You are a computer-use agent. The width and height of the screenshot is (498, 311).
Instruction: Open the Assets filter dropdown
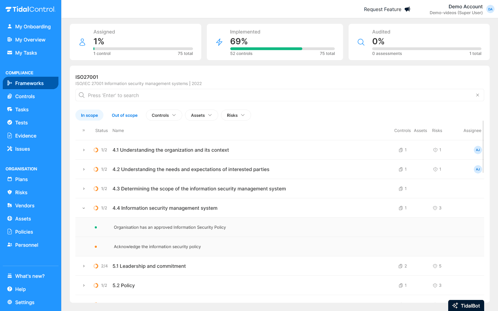[201, 115]
